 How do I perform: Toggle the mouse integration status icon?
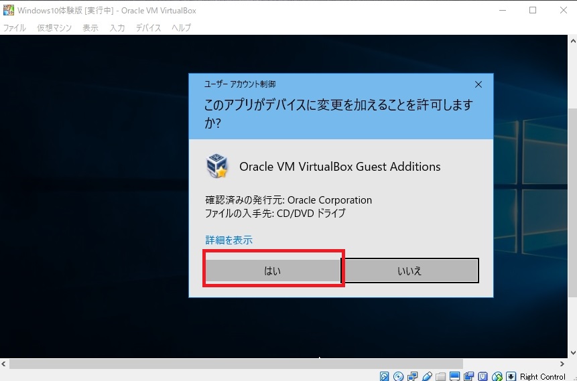click(x=497, y=376)
